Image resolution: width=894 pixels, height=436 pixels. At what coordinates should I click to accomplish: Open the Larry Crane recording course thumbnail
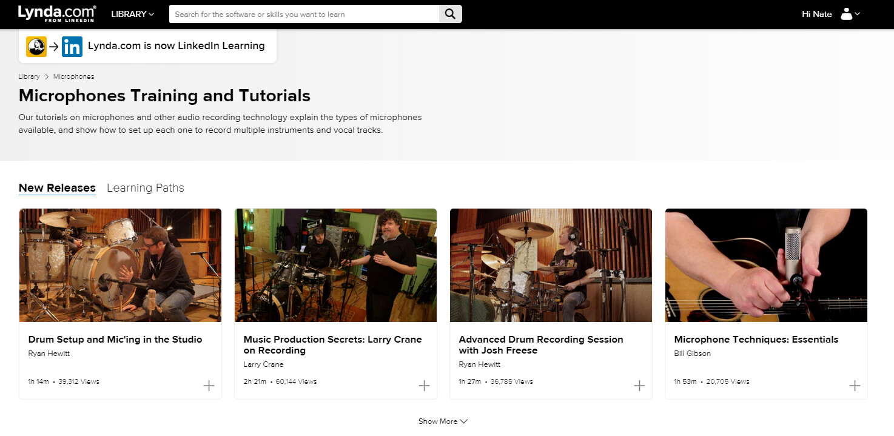click(335, 265)
